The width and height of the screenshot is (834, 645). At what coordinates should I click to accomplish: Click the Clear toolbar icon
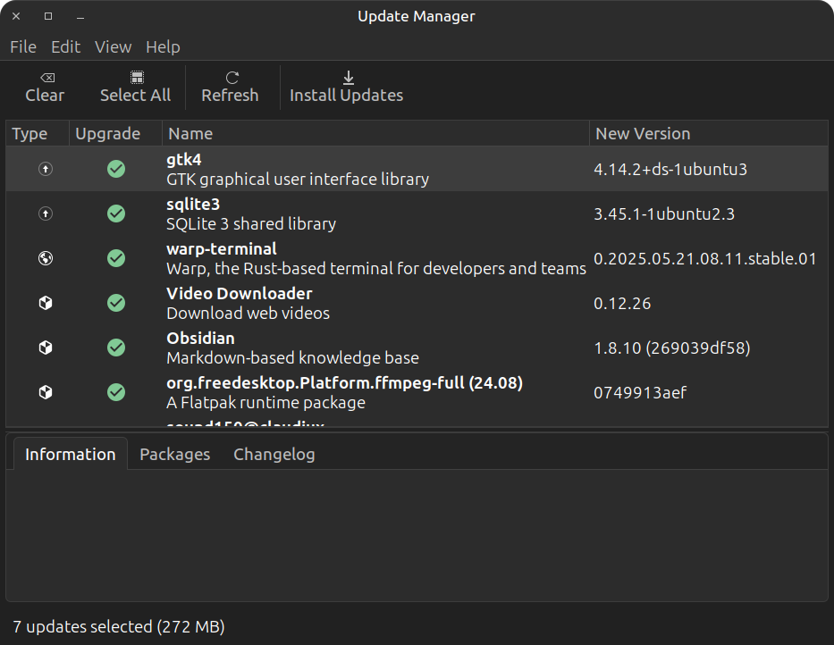(x=45, y=78)
